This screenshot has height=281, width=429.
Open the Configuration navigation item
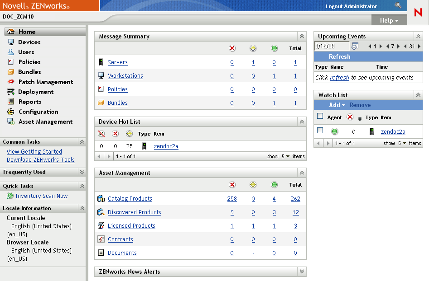39,112
